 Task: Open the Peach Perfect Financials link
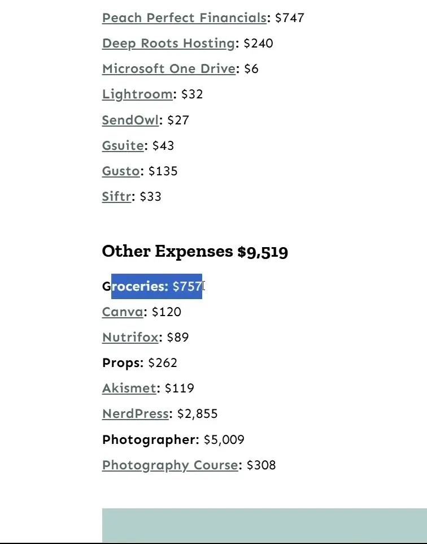(x=184, y=18)
